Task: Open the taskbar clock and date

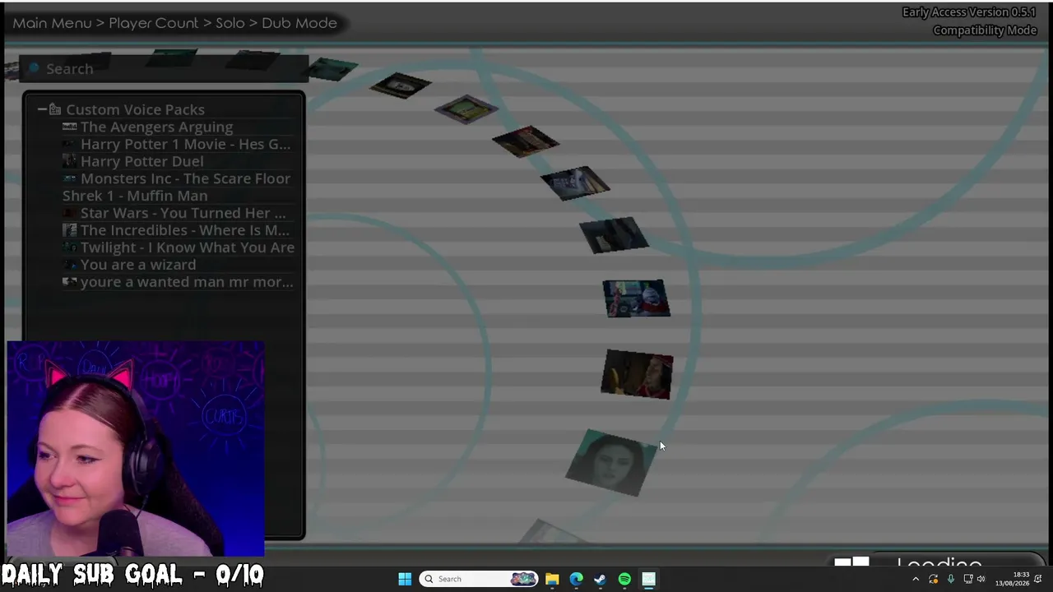Action: tap(1013, 579)
